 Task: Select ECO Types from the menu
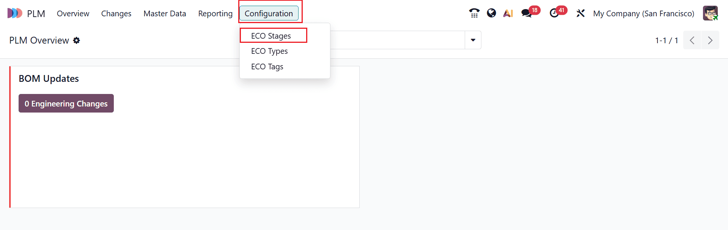[269, 51]
